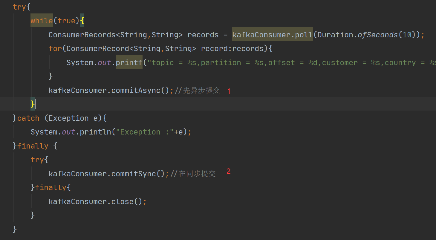Viewport: 436px width, 240px height.
Task: Click the number 10 inside ofSeconds
Action: tap(407, 35)
